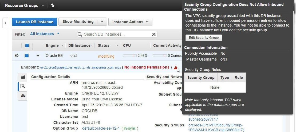Click the ORCLDB database name value

tap(89, 111)
